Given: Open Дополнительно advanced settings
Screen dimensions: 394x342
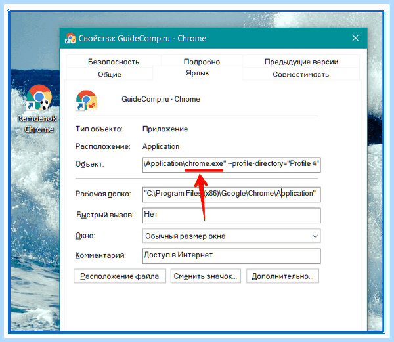Looking at the screenshot, I should [282, 276].
